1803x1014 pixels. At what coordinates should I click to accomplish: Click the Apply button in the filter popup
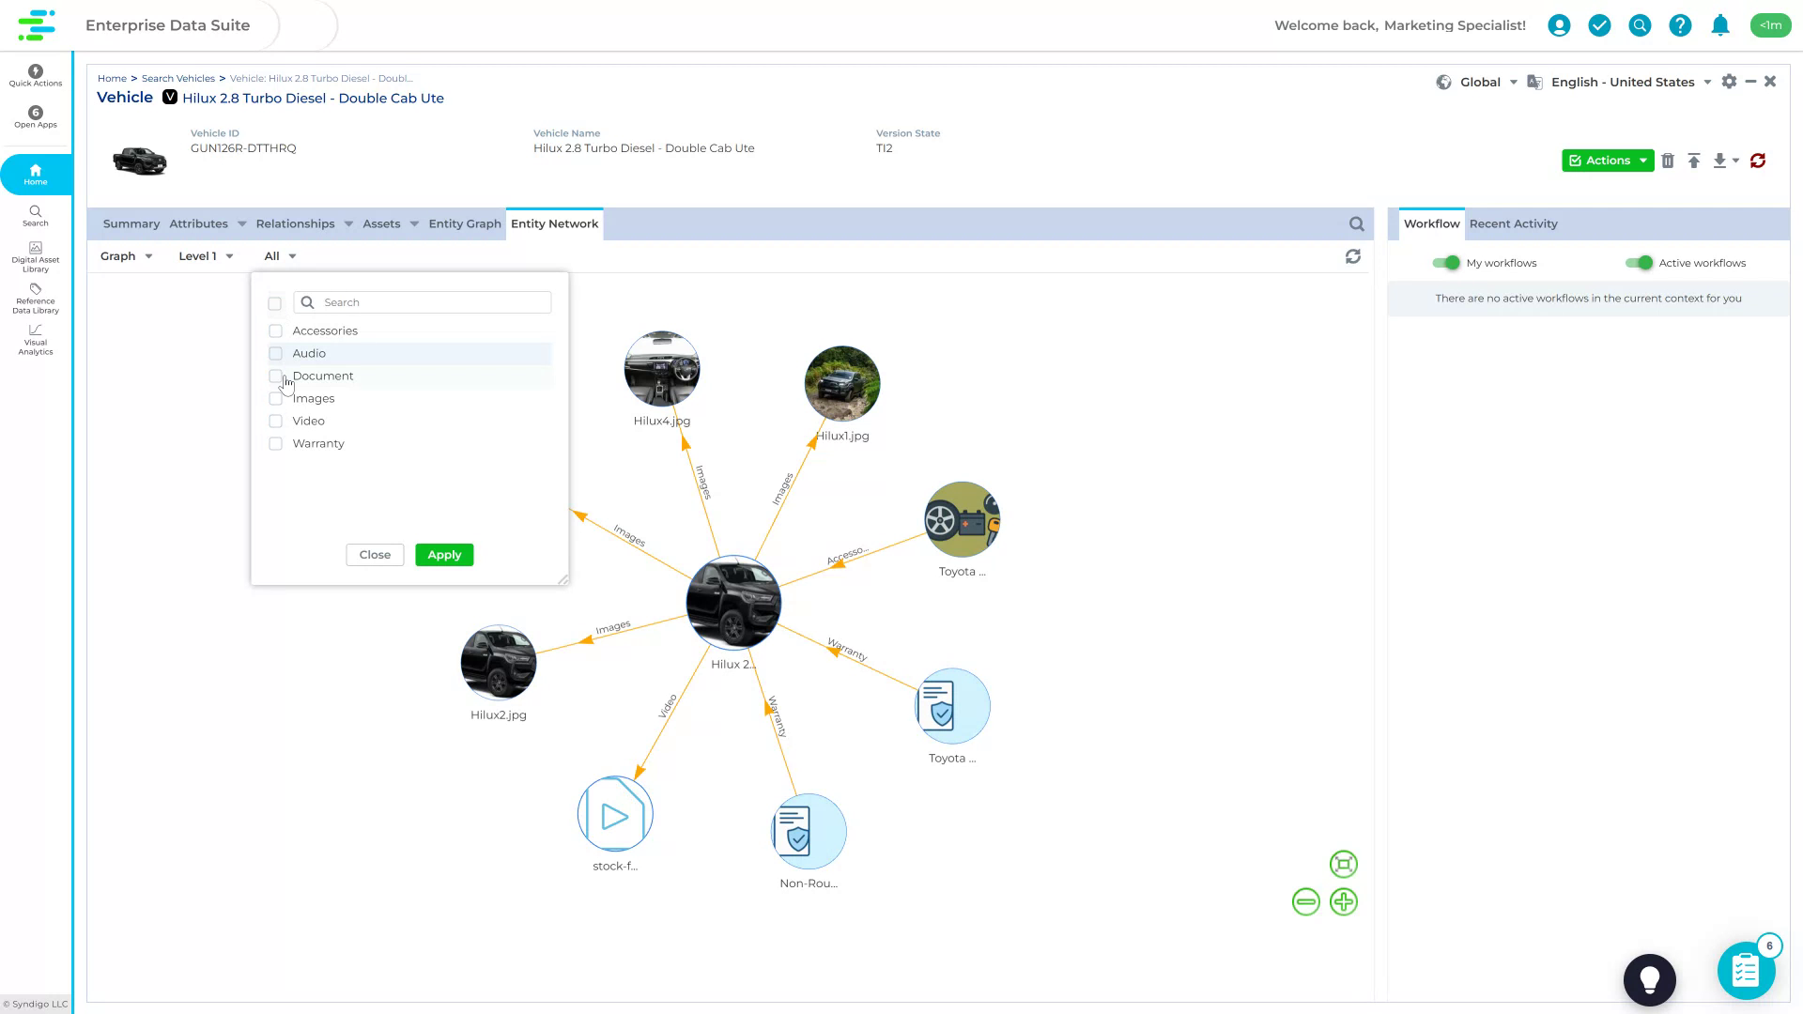[x=443, y=555]
